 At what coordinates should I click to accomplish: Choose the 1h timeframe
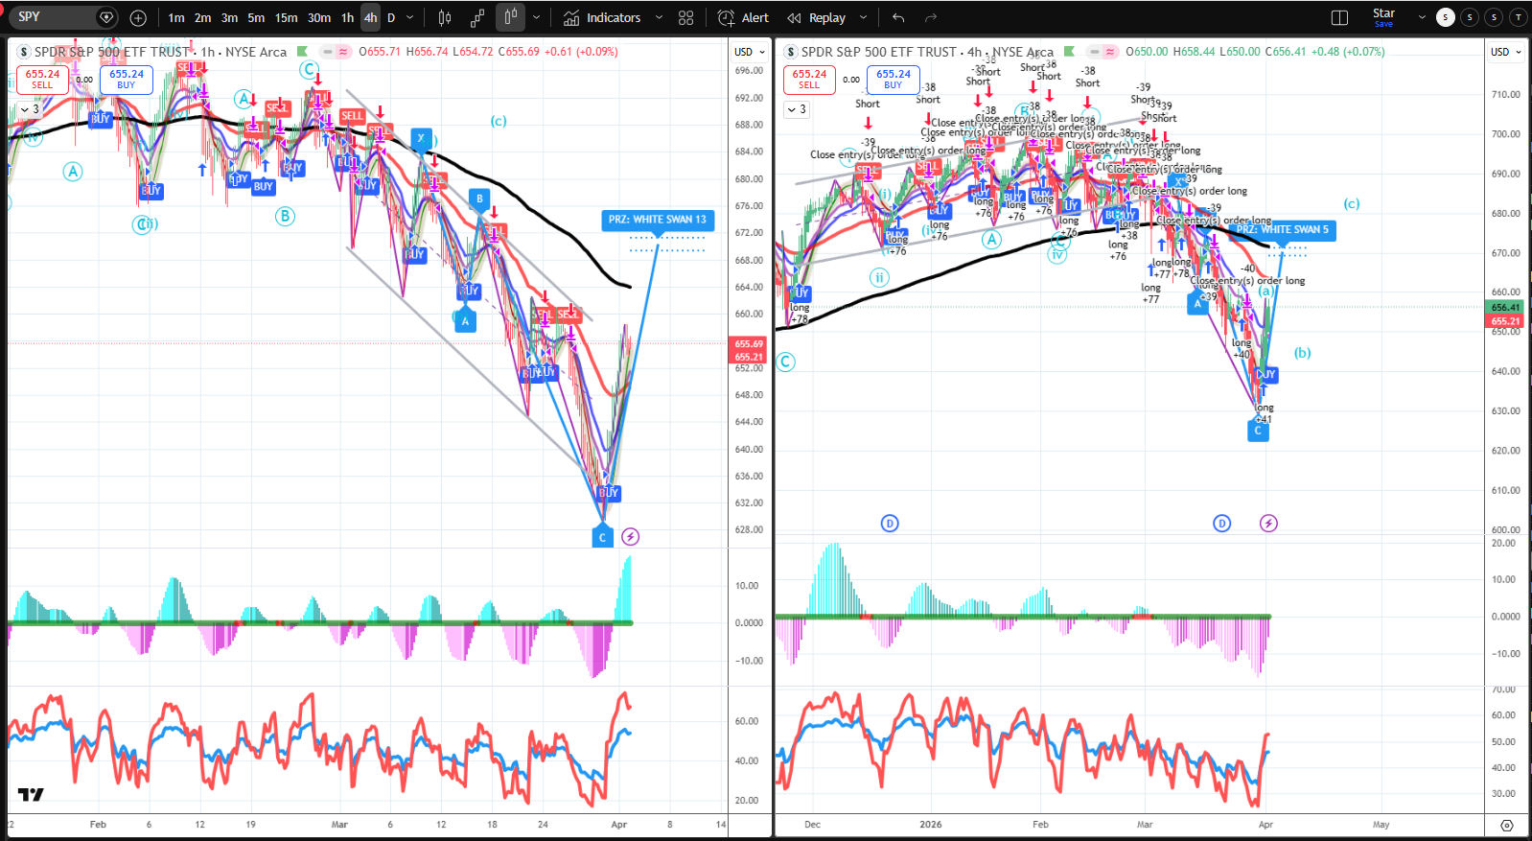347,17
